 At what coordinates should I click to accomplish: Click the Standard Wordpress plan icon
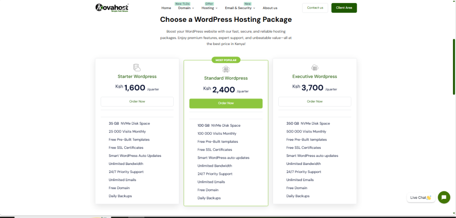tap(226, 69)
